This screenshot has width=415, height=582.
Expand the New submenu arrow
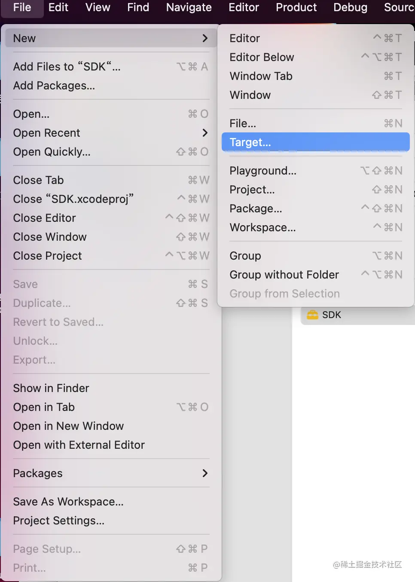205,38
